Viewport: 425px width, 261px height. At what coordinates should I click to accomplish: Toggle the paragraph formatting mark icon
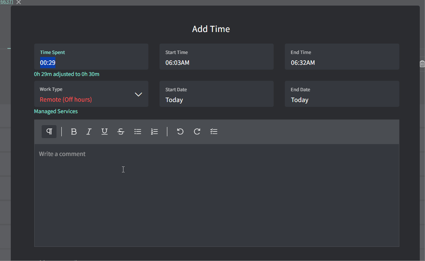coord(49,131)
